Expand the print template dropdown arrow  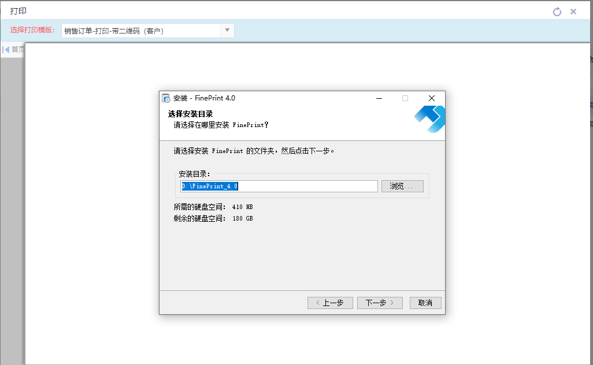(x=227, y=31)
